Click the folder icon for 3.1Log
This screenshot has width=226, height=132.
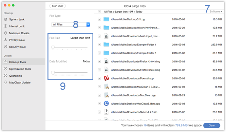pos(106,19)
